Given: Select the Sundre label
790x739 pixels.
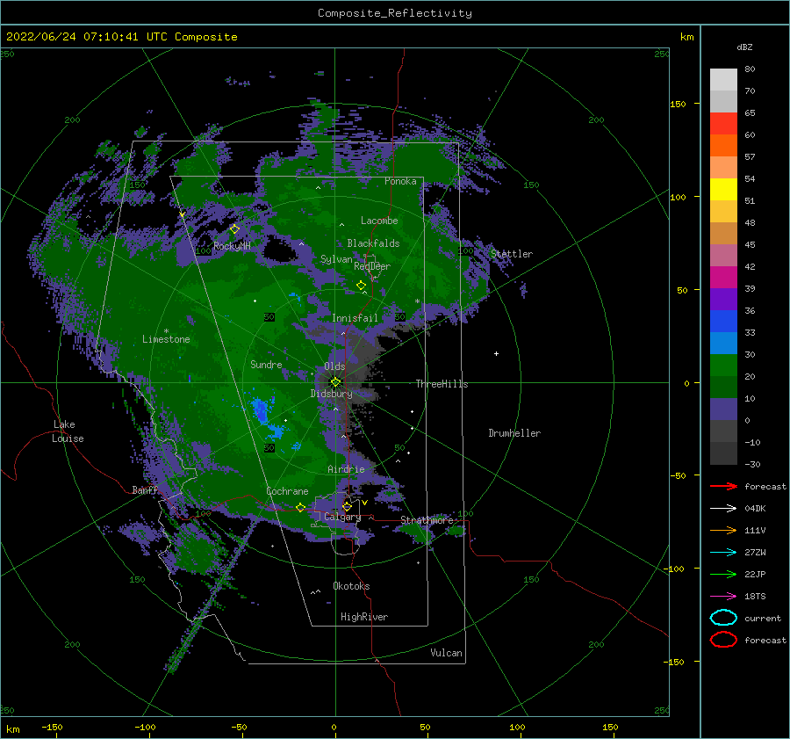Looking at the screenshot, I should [266, 364].
